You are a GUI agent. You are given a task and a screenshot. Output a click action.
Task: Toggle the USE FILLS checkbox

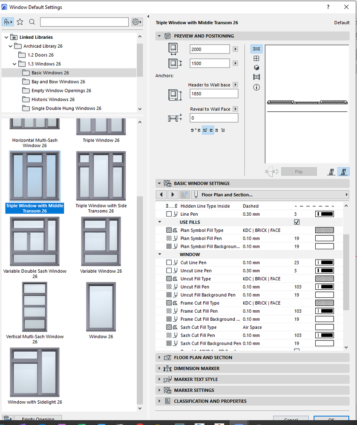[297, 222]
